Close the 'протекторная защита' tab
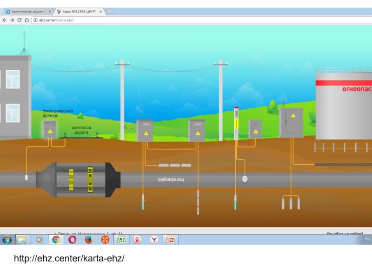Image resolution: width=372 pixels, height=279 pixels. click(50, 12)
